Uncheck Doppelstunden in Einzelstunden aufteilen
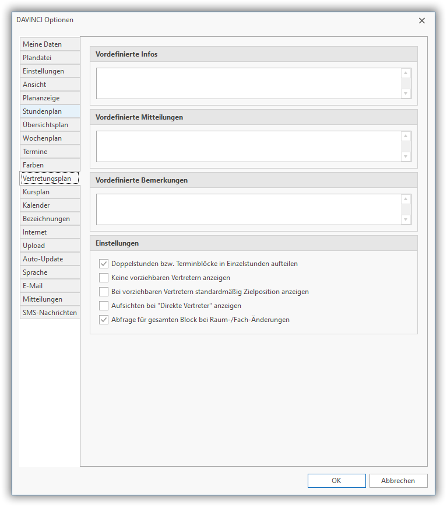This screenshot has width=447, height=507. pyautogui.click(x=104, y=264)
